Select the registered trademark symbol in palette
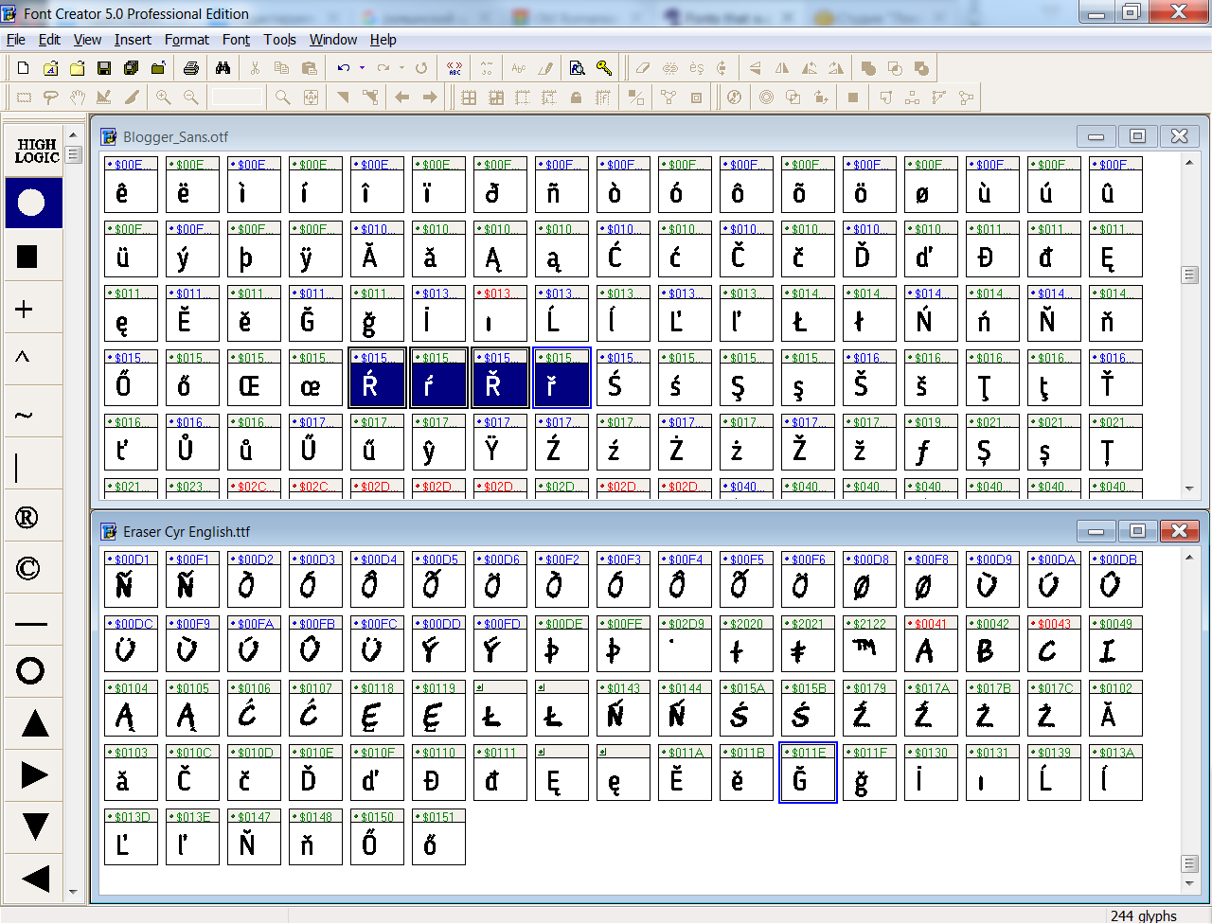The height and width of the screenshot is (924, 1212). point(27,517)
